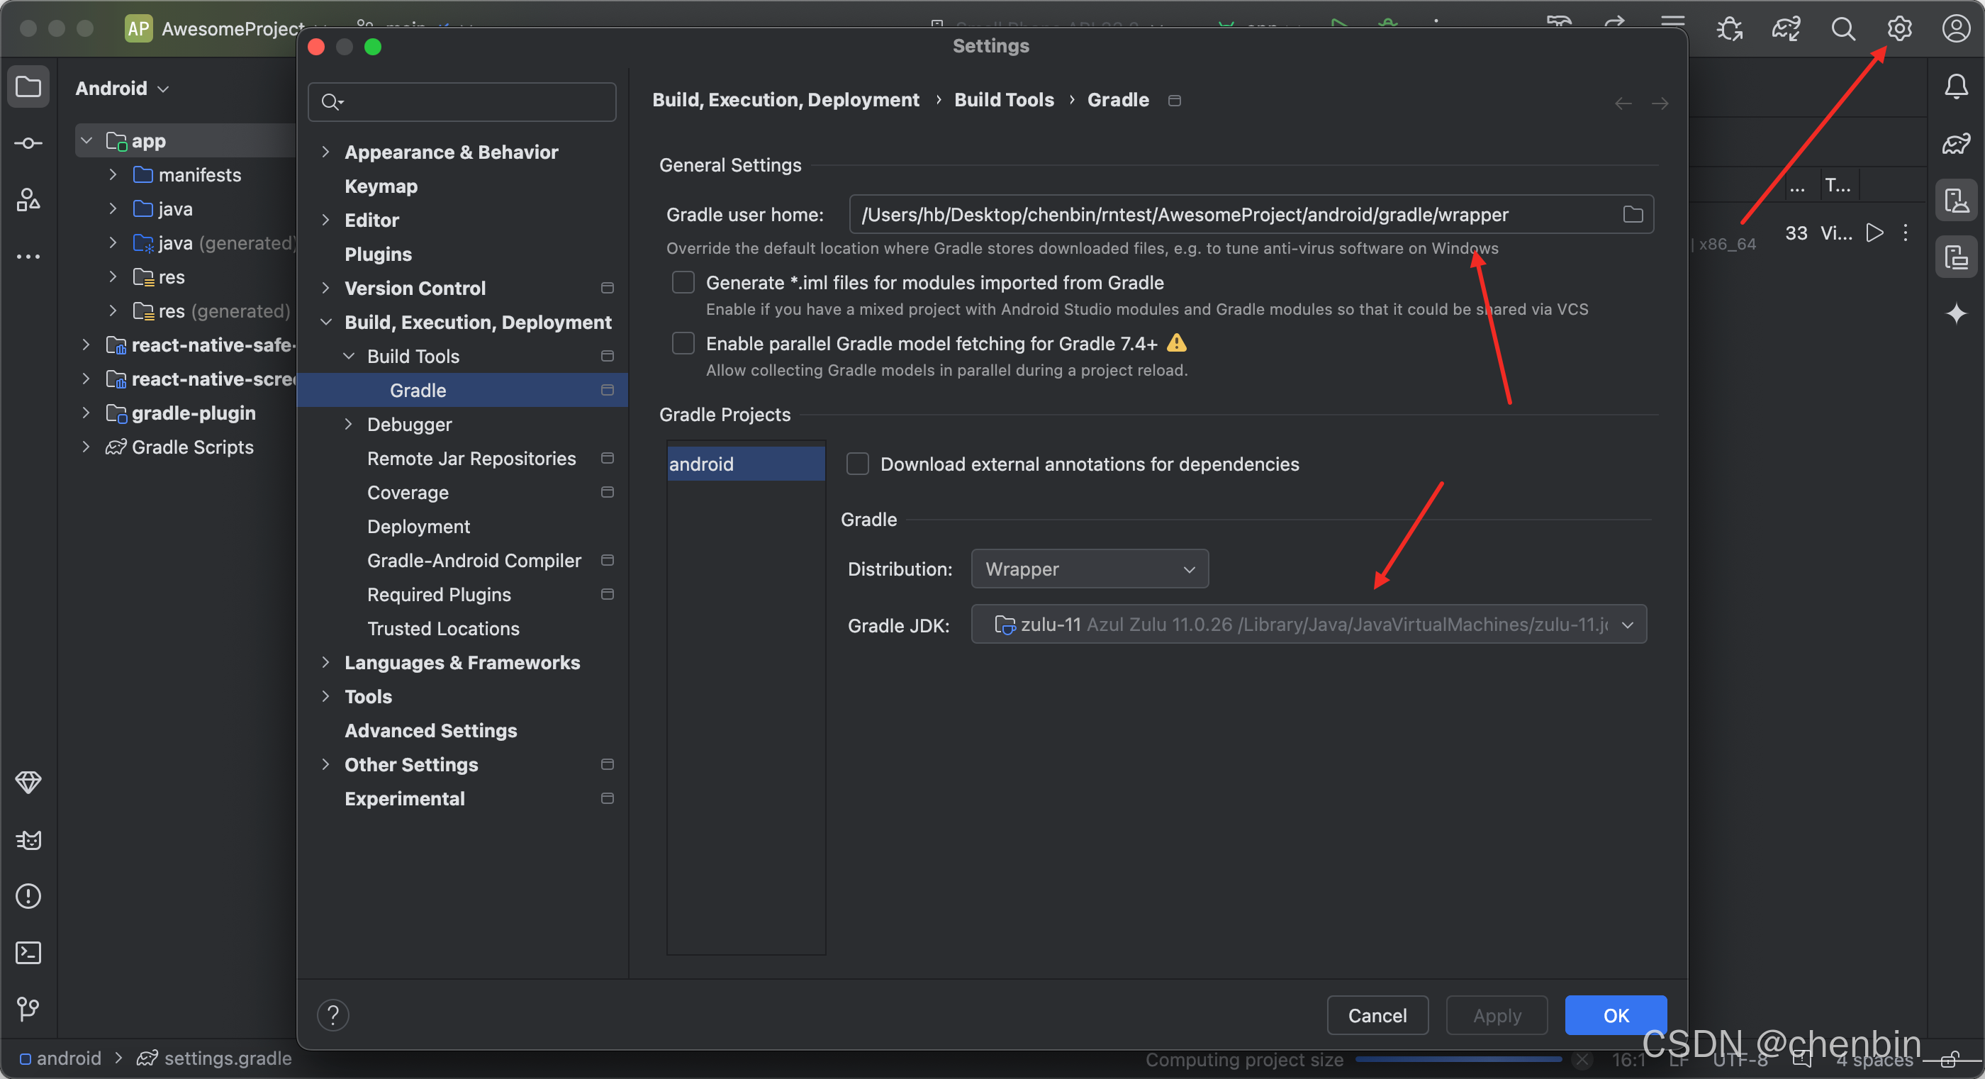1985x1079 pixels.
Task: Select the Keymap settings item
Action: [x=381, y=186]
